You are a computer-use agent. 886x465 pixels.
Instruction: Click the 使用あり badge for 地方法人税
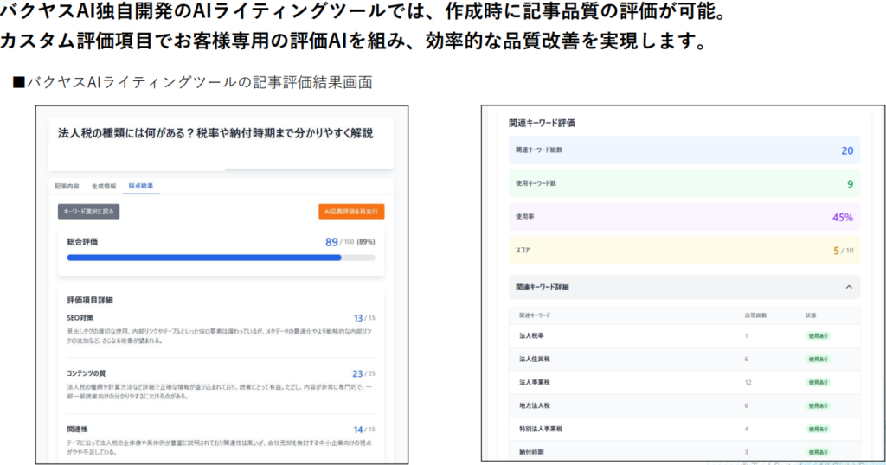pyautogui.click(x=817, y=405)
